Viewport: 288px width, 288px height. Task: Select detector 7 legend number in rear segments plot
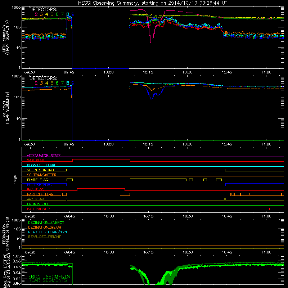click(x=62, y=83)
